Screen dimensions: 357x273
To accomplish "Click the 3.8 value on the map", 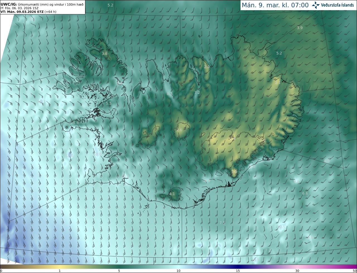I will 105,53.
